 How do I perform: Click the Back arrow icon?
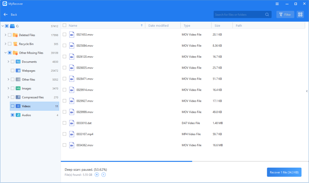[6, 15]
